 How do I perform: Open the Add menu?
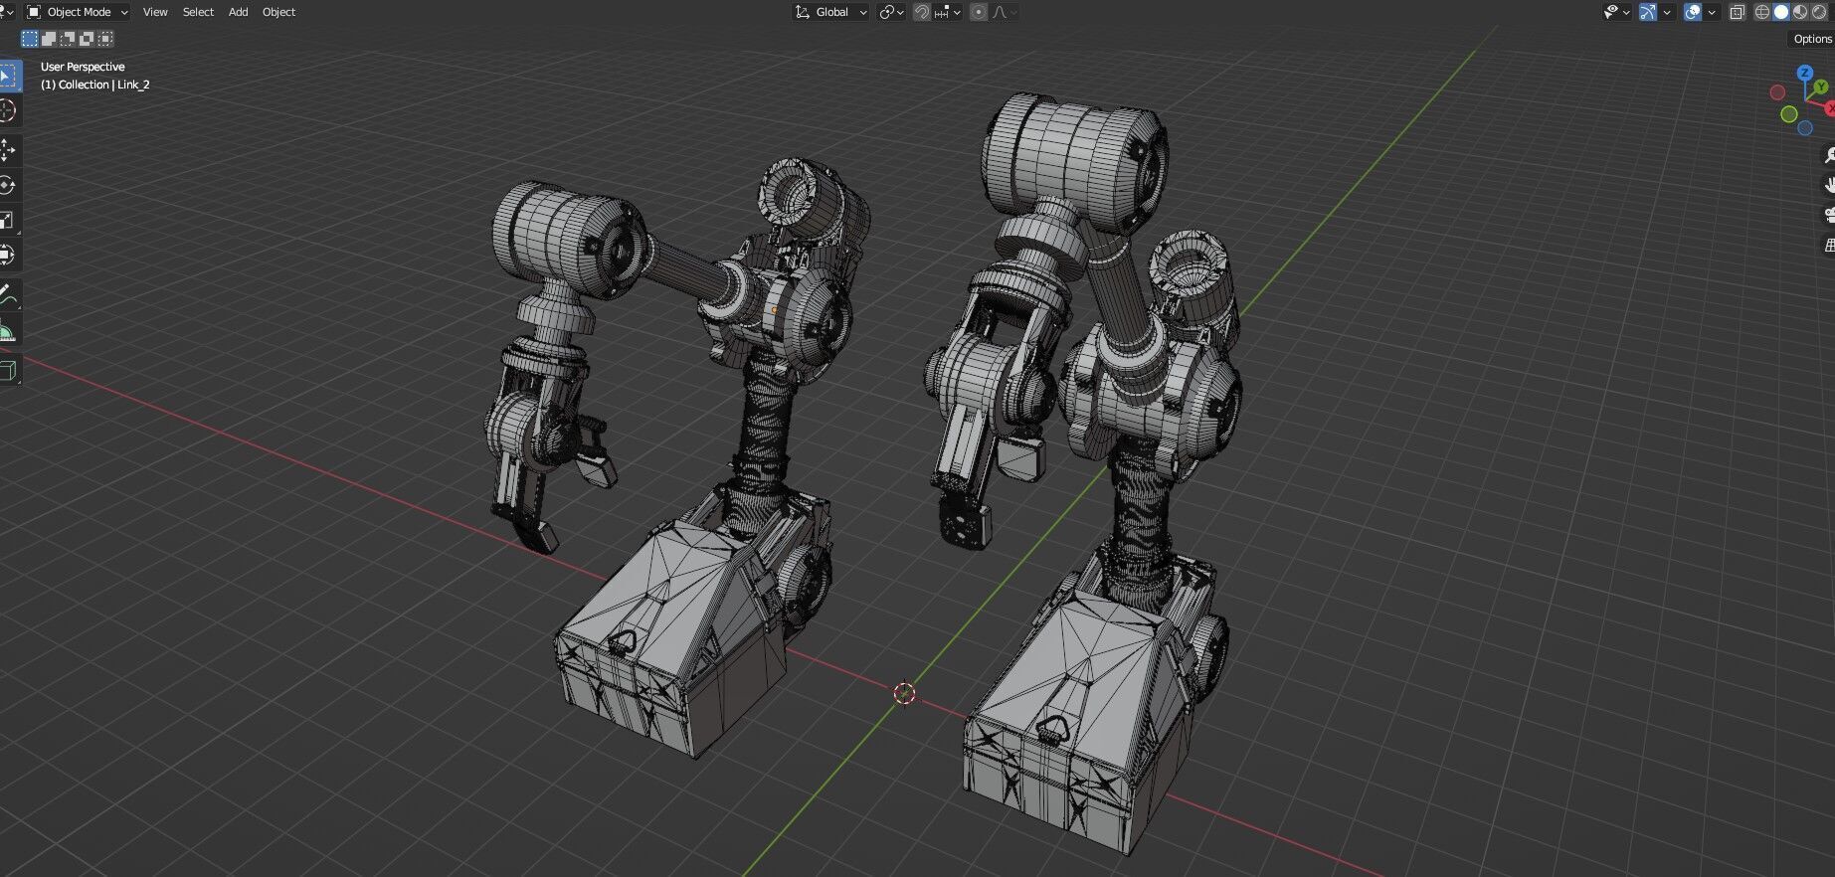click(x=238, y=12)
